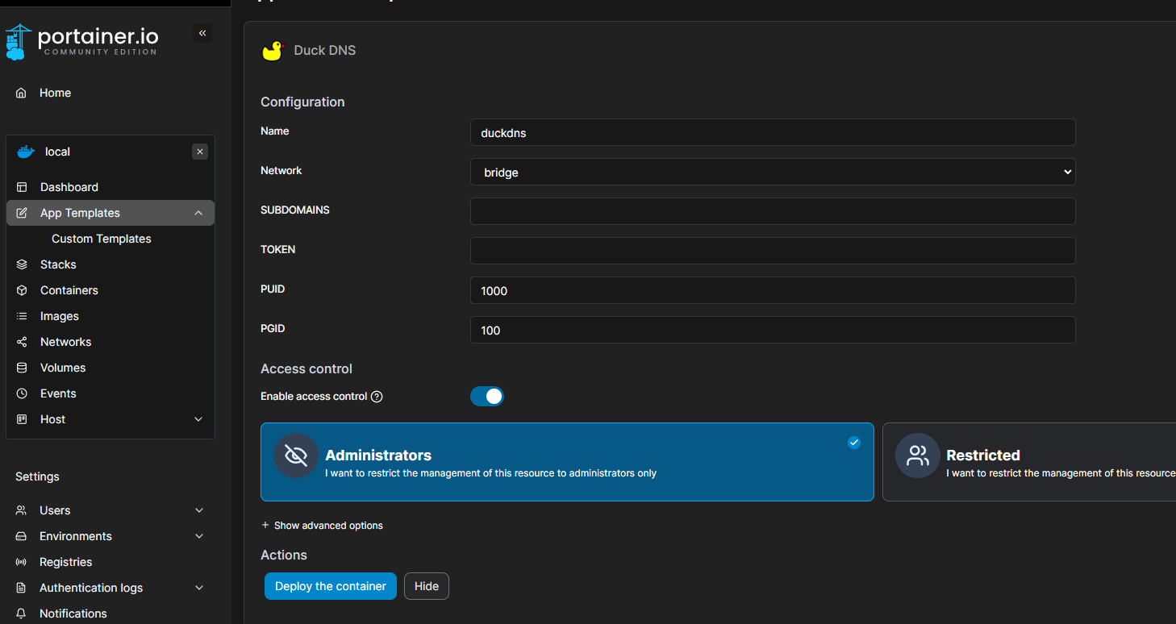Click the plus icon by Show advanced options
Screen dimensions: 1176x624
(x=265, y=525)
